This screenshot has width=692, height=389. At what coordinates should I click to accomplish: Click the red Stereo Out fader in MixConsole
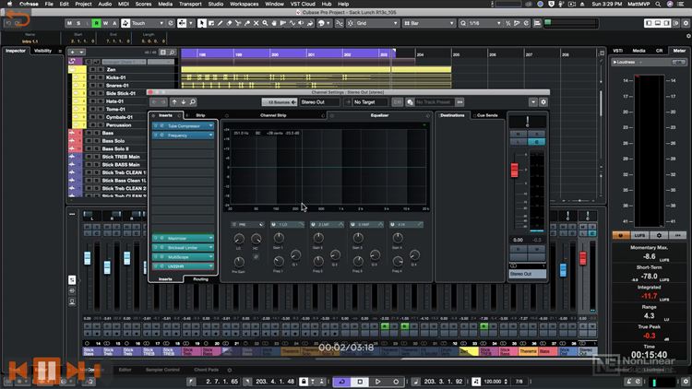pyautogui.click(x=583, y=258)
